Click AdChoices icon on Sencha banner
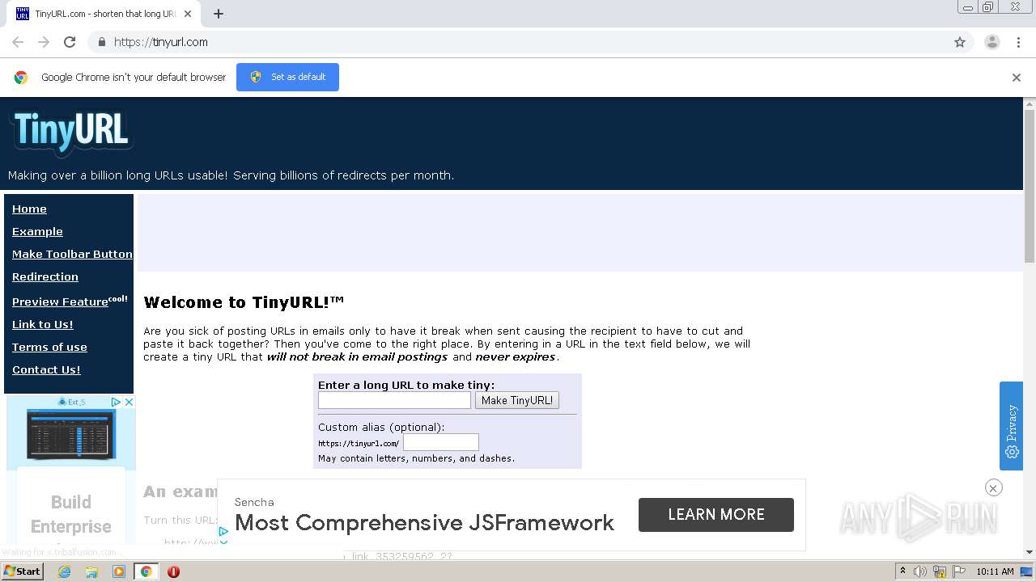The height and width of the screenshot is (582, 1036). tap(223, 533)
